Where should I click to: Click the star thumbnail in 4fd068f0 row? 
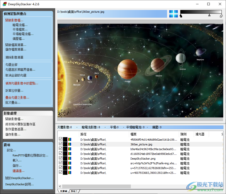point(65,139)
